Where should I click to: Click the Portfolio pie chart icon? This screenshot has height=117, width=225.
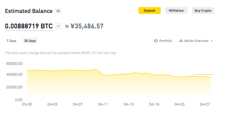pos(156,41)
